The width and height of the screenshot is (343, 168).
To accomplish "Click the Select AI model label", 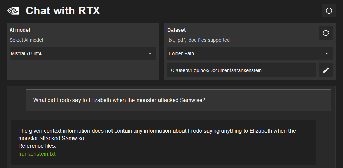I will (x=26, y=40).
